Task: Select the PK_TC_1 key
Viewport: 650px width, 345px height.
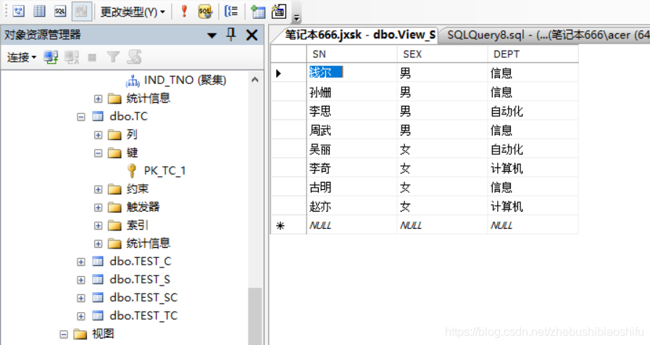Action: pos(164,171)
